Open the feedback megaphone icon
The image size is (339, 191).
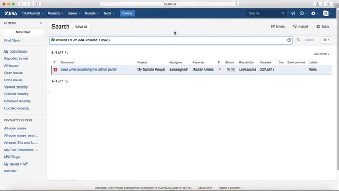[x=293, y=13]
